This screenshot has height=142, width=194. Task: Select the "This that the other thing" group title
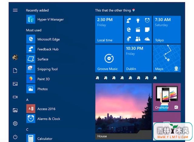click(x=115, y=10)
